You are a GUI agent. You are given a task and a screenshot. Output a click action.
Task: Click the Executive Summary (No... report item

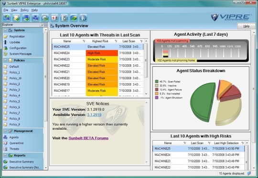25,168
